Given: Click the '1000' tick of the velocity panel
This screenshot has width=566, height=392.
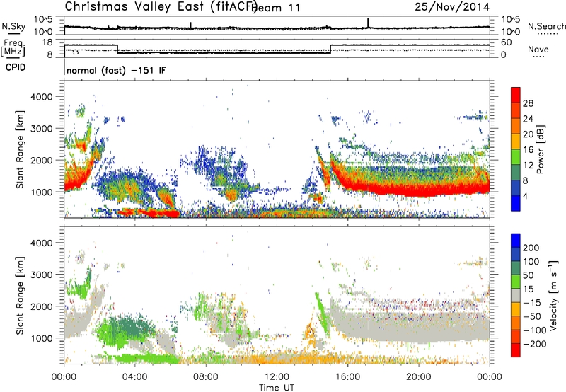Looking at the screenshot, I should pos(41,338).
